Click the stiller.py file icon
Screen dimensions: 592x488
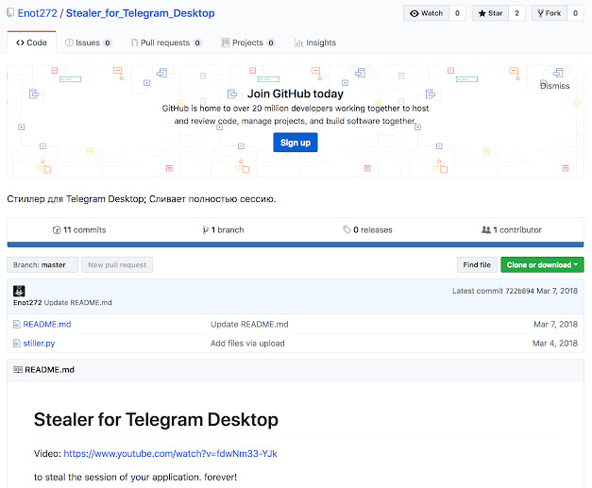click(17, 344)
